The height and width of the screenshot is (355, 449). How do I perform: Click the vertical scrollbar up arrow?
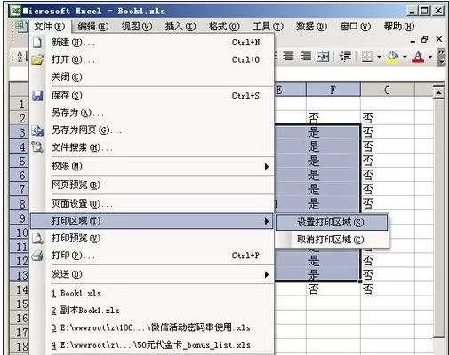click(438, 92)
